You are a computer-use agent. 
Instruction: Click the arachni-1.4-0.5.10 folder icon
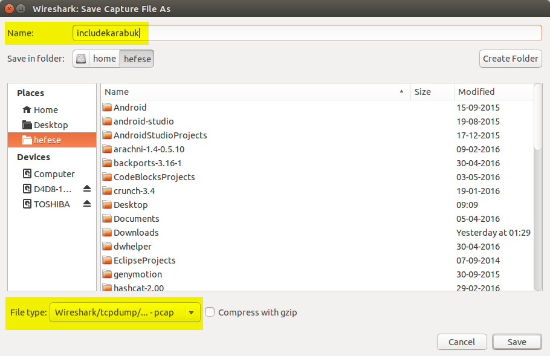pyautogui.click(x=108, y=149)
